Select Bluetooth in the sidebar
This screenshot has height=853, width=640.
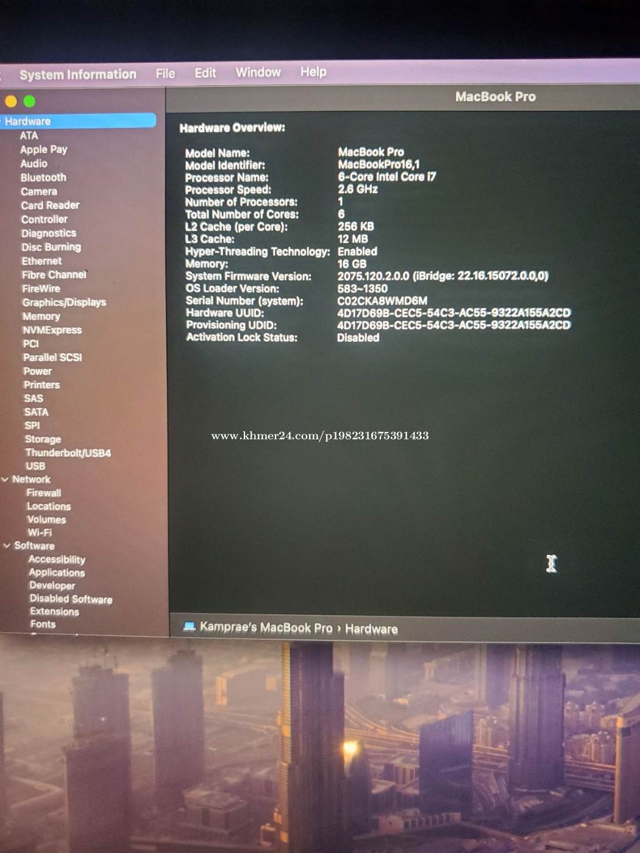pyautogui.click(x=43, y=177)
